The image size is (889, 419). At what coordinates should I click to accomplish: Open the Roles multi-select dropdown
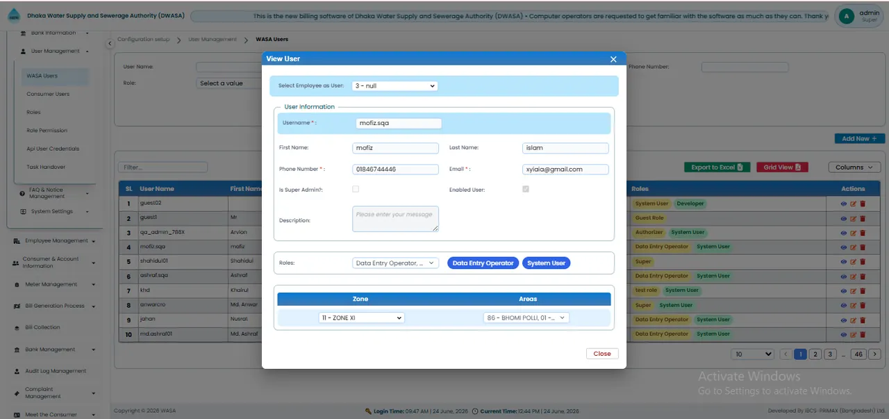pyautogui.click(x=396, y=263)
